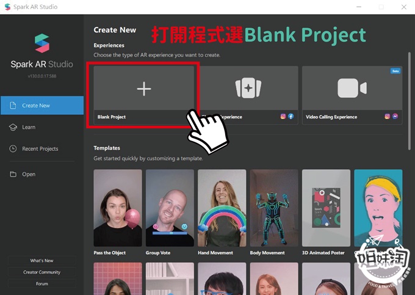The image size is (415, 295).
Task: Open second-row template with blue glasses
Action: tap(222, 279)
